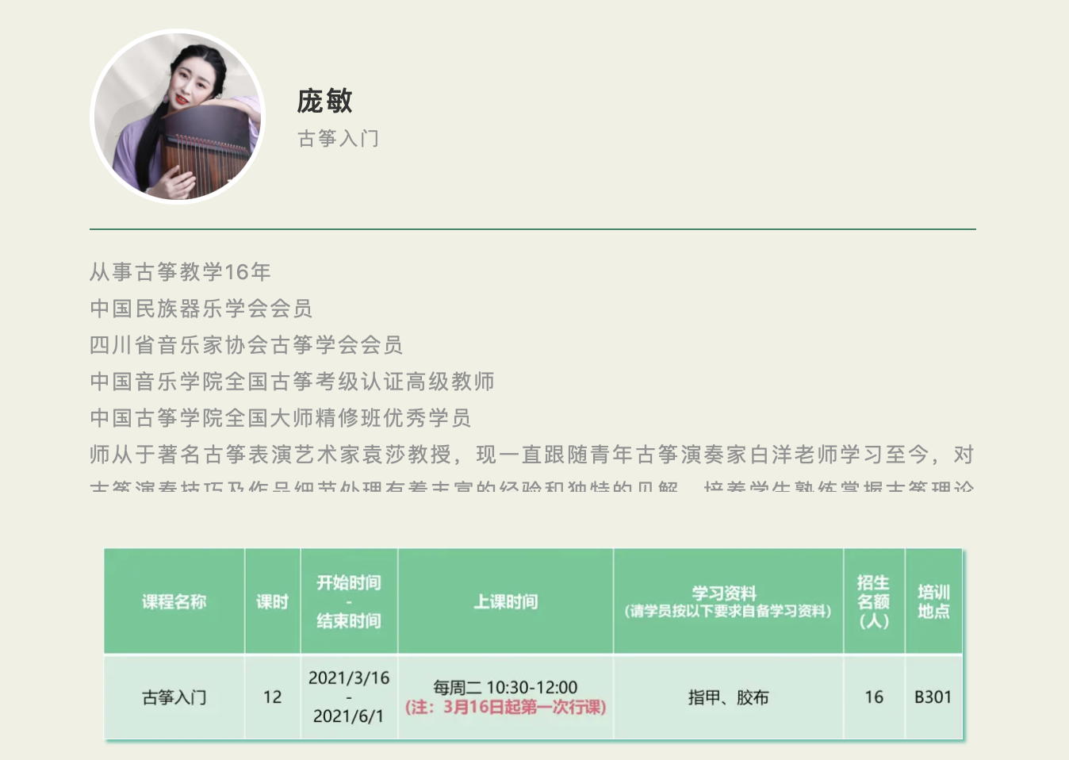Click the teacher's circular profile photo
The image size is (1069, 760).
(178, 117)
